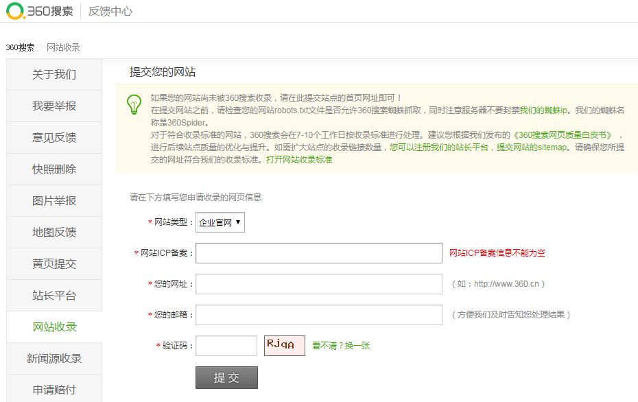Go to 意见反馈 section
This screenshot has height=402, width=638.
(54, 138)
